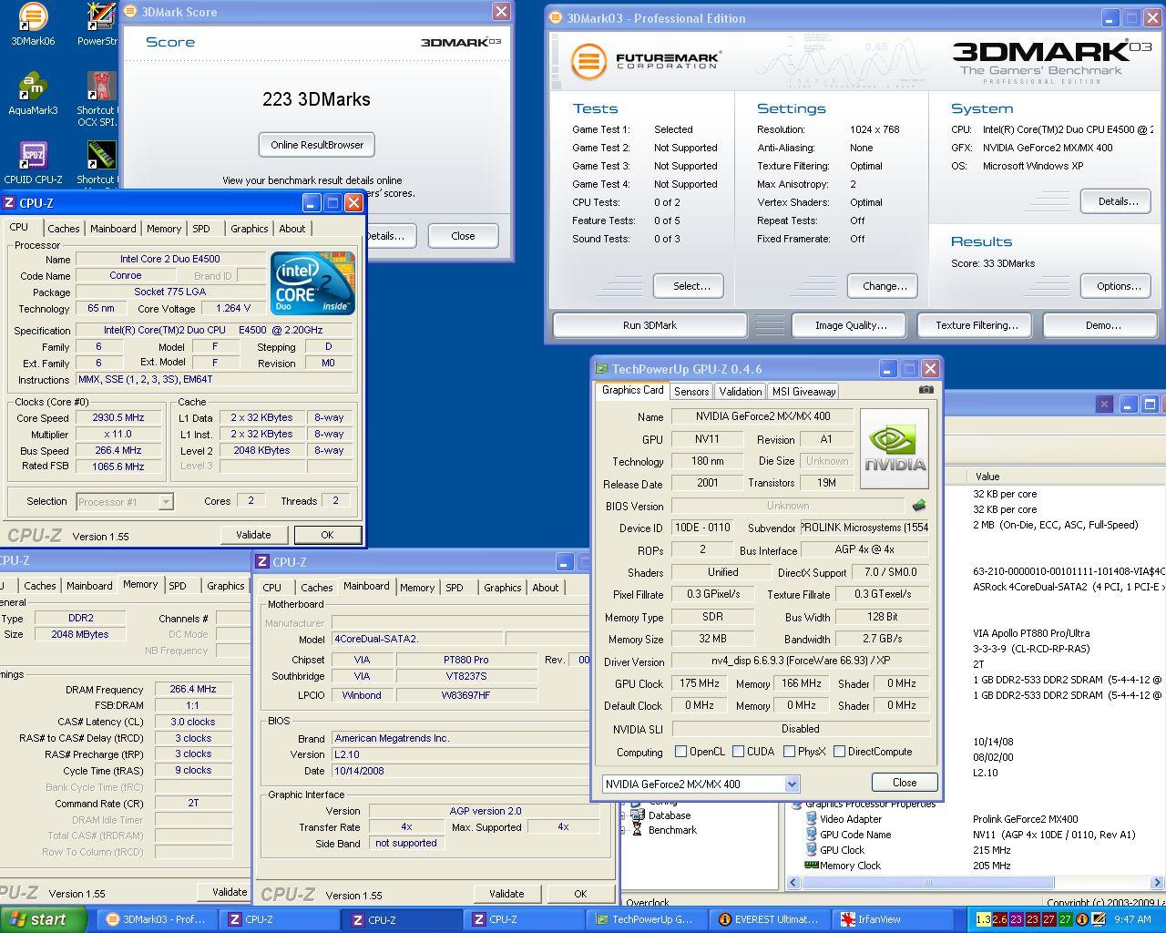
Task: Click the green 27 tray temperature icon
Action: click(1065, 919)
